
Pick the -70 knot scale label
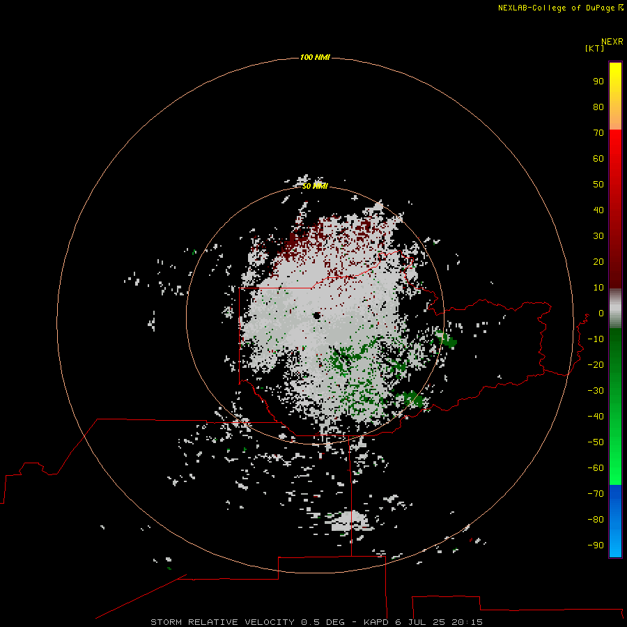(x=596, y=493)
